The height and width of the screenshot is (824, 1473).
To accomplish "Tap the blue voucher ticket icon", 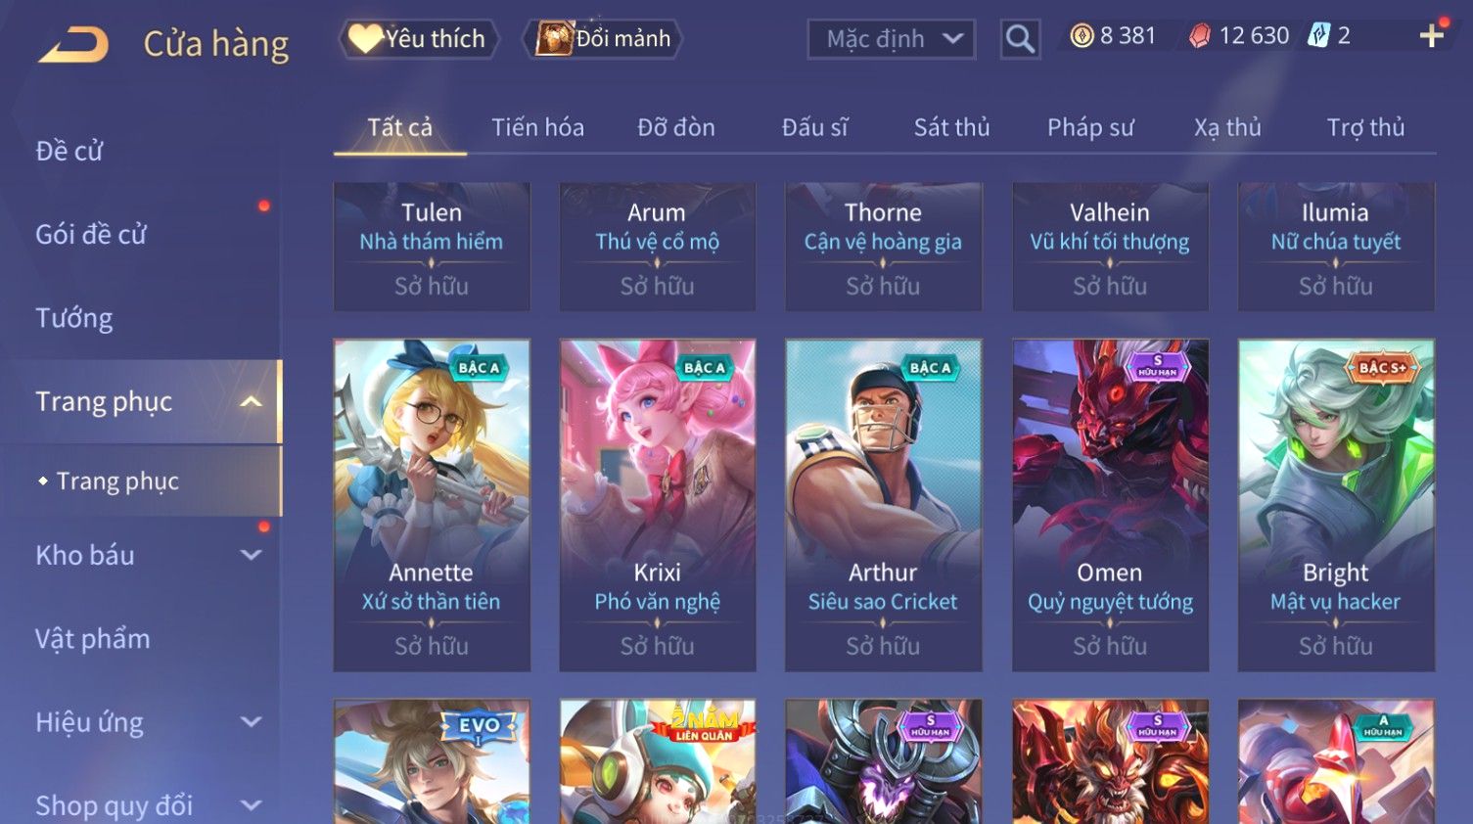I will pos(1319,36).
